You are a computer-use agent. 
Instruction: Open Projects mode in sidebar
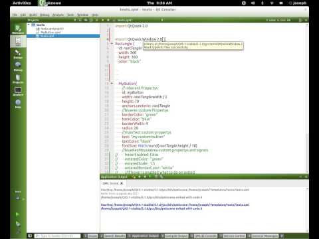point(18,79)
